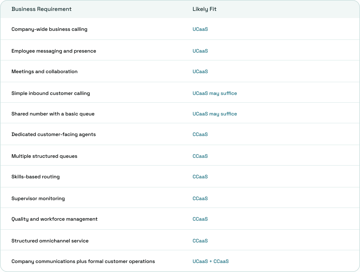The image size is (360, 272).
Task: Select the "Dedicated customer-facing agents" cell
Action: tap(54, 134)
